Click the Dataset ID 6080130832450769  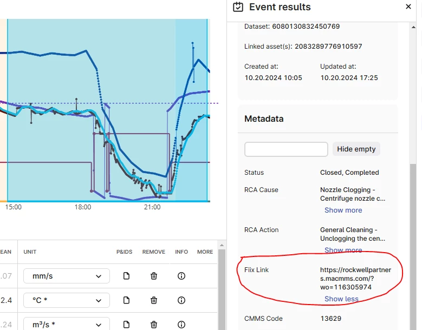point(306,27)
